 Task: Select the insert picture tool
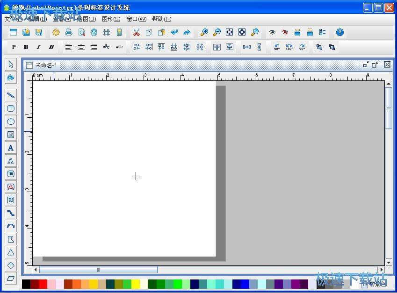click(11, 135)
